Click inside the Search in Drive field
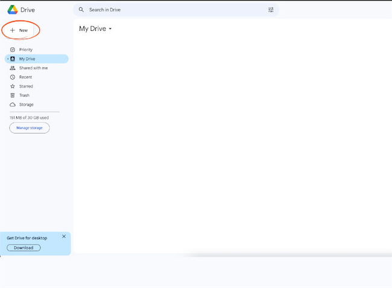This screenshot has width=392, height=288. [x=176, y=10]
